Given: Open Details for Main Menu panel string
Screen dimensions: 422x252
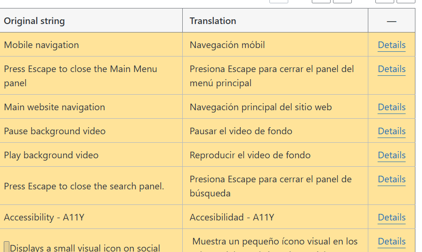Looking at the screenshot, I should 391,69.
